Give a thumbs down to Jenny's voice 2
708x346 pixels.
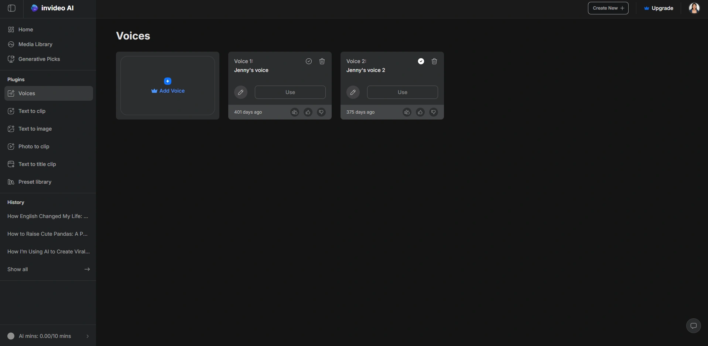434,112
